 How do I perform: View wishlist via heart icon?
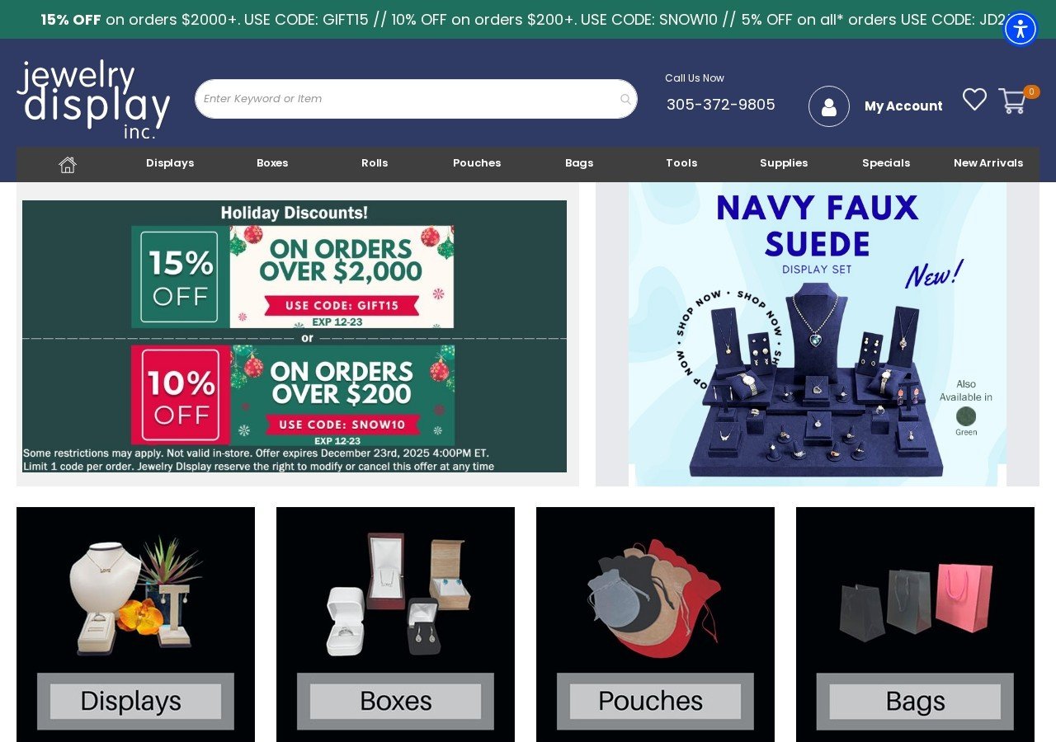click(x=974, y=100)
